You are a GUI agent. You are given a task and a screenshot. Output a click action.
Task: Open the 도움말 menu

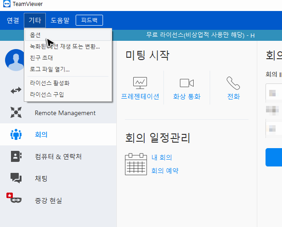(60, 20)
